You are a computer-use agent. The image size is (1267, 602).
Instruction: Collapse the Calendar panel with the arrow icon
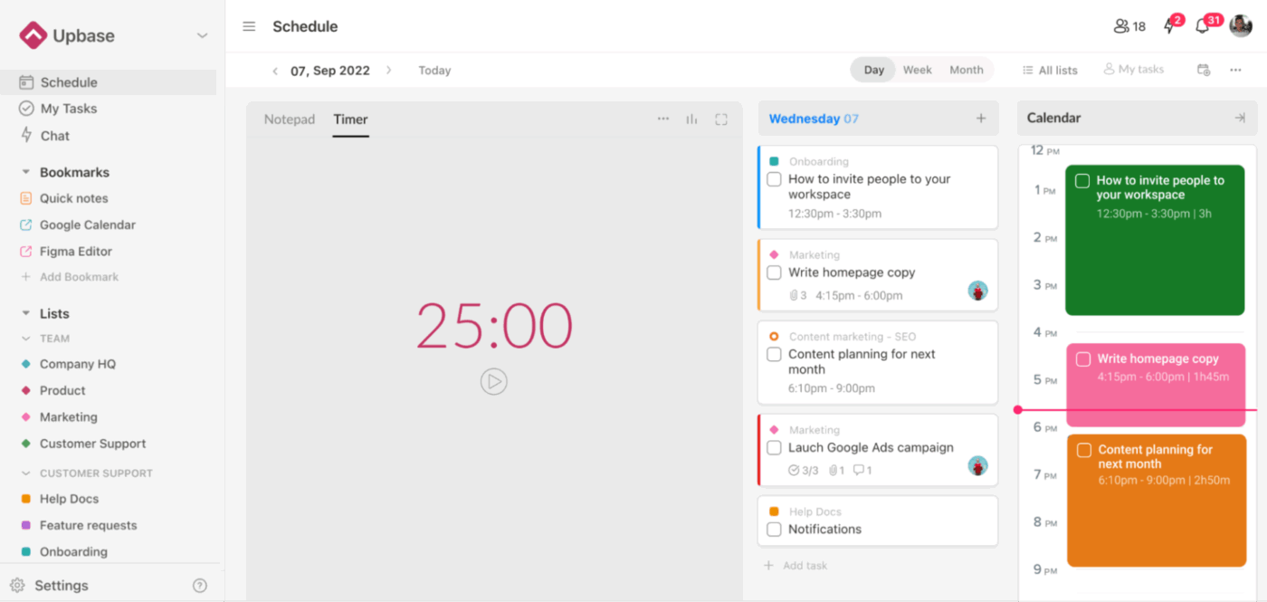1241,117
